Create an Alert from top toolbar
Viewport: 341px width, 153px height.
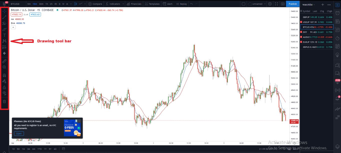pos(168,4)
